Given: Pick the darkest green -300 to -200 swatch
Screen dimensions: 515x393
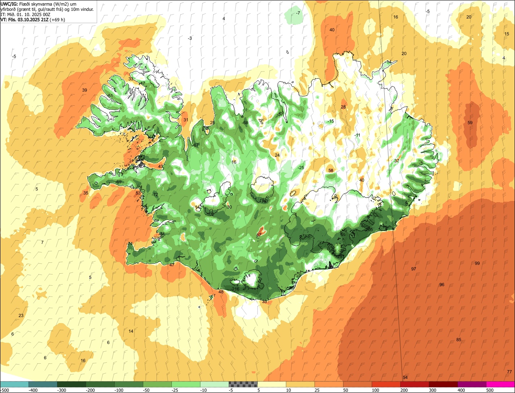Looking at the screenshot, I should point(72,385).
